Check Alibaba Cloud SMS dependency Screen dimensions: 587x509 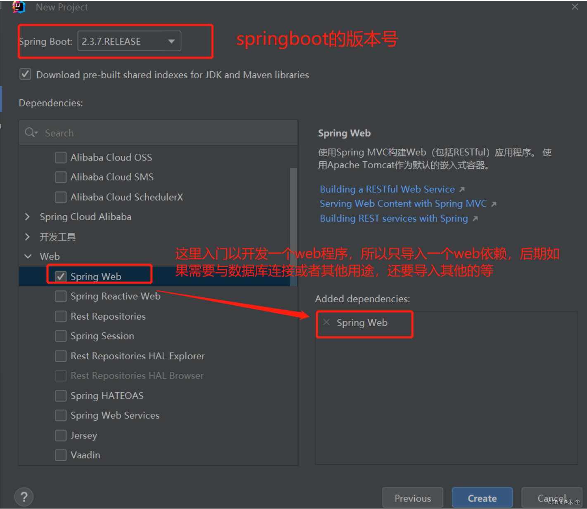(61, 177)
